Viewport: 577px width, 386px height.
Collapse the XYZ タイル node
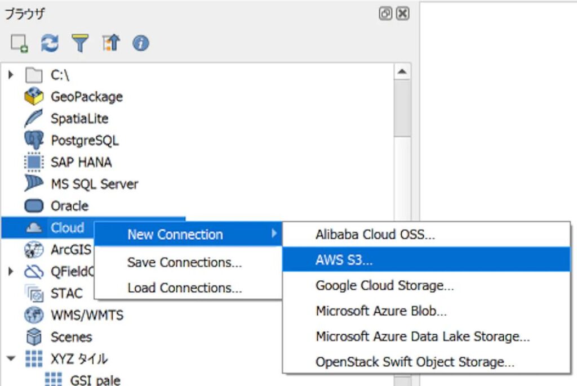tap(11, 358)
